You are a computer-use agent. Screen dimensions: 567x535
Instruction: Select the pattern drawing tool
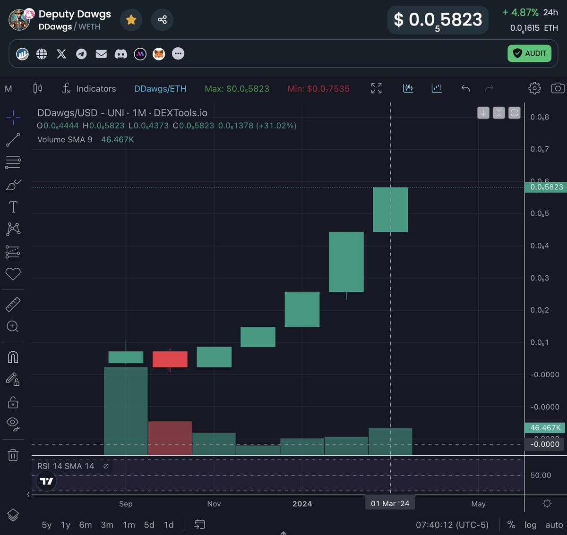coord(13,229)
